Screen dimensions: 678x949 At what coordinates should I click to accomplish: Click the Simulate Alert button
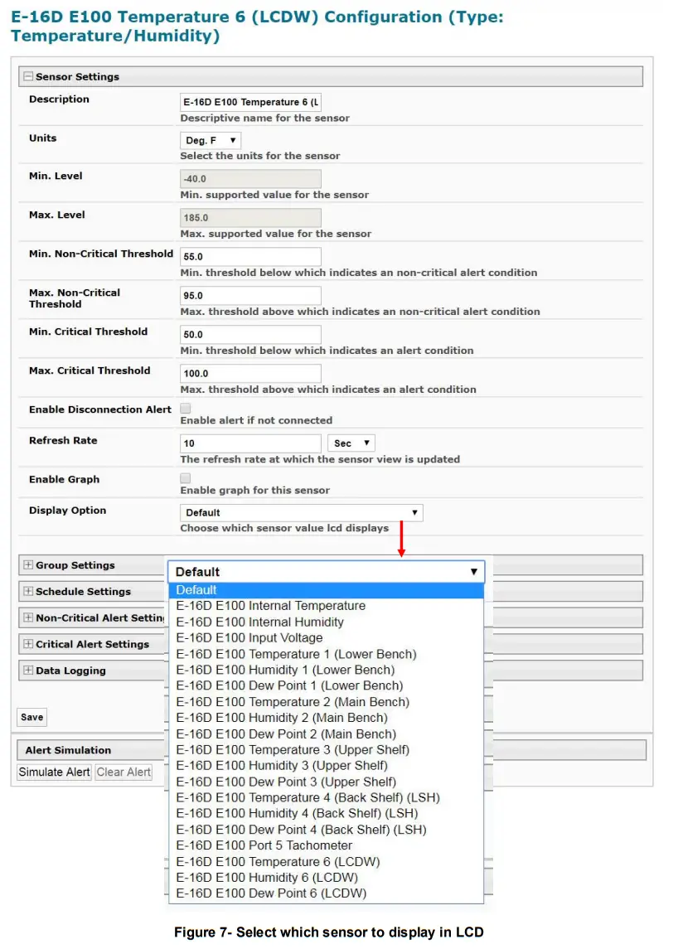click(54, 772)
